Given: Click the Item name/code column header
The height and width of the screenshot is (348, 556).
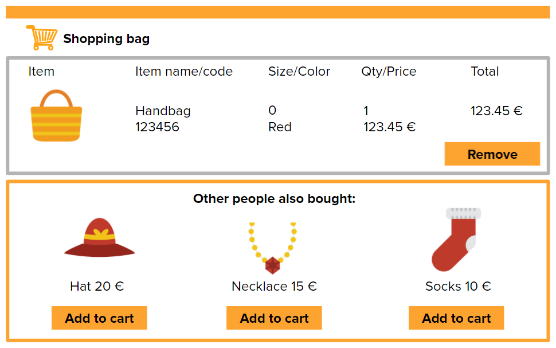Looking at the screenshot, I should [183, 71].
